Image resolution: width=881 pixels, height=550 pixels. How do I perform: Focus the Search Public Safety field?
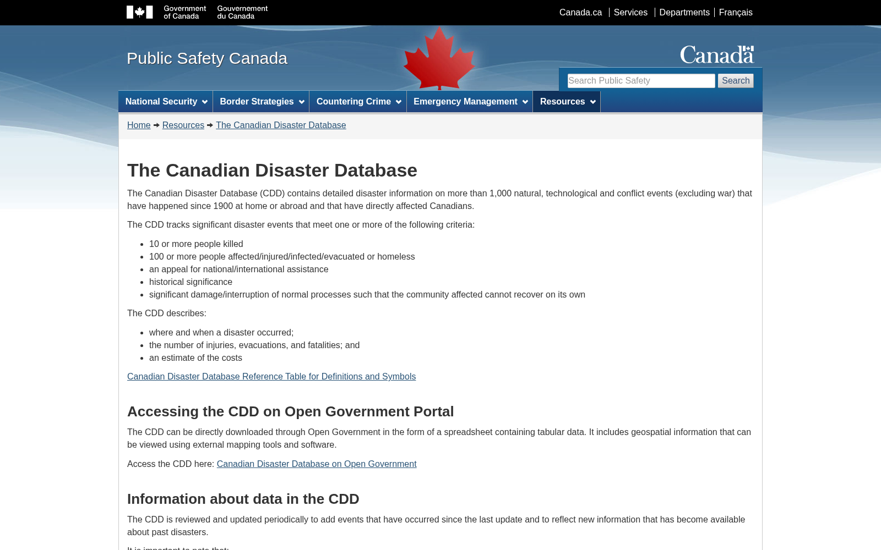point(641,81)
